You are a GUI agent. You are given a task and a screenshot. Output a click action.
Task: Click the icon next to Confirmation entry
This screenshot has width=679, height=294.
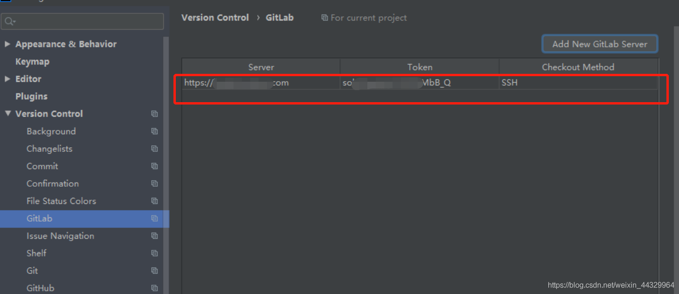coord(154,183)
